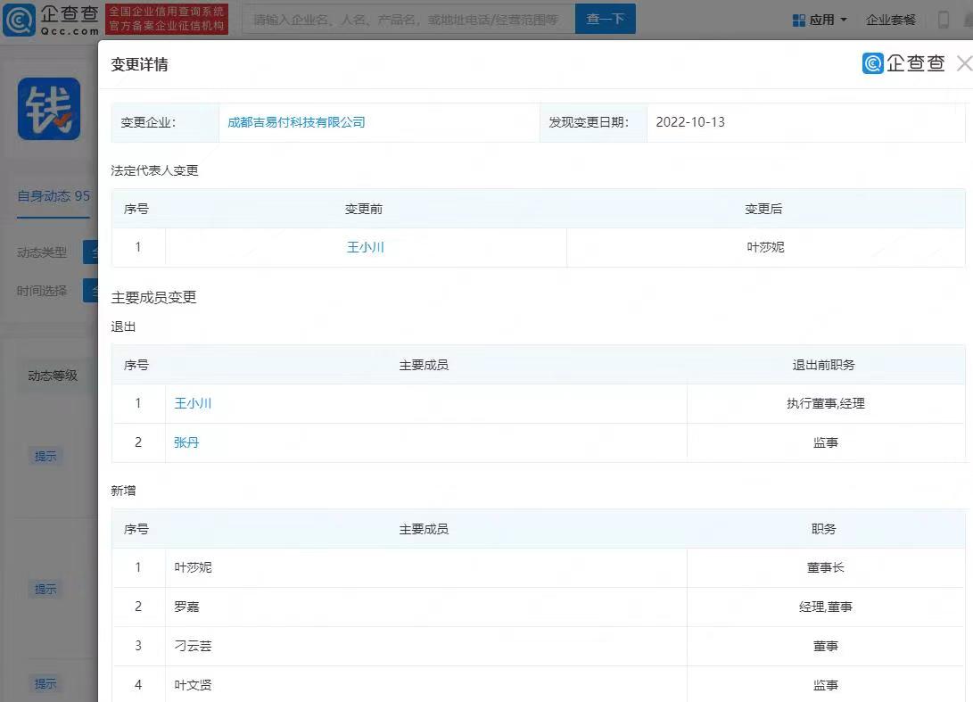Select the 监事 cell in 张丹 row

click(825, 442)
